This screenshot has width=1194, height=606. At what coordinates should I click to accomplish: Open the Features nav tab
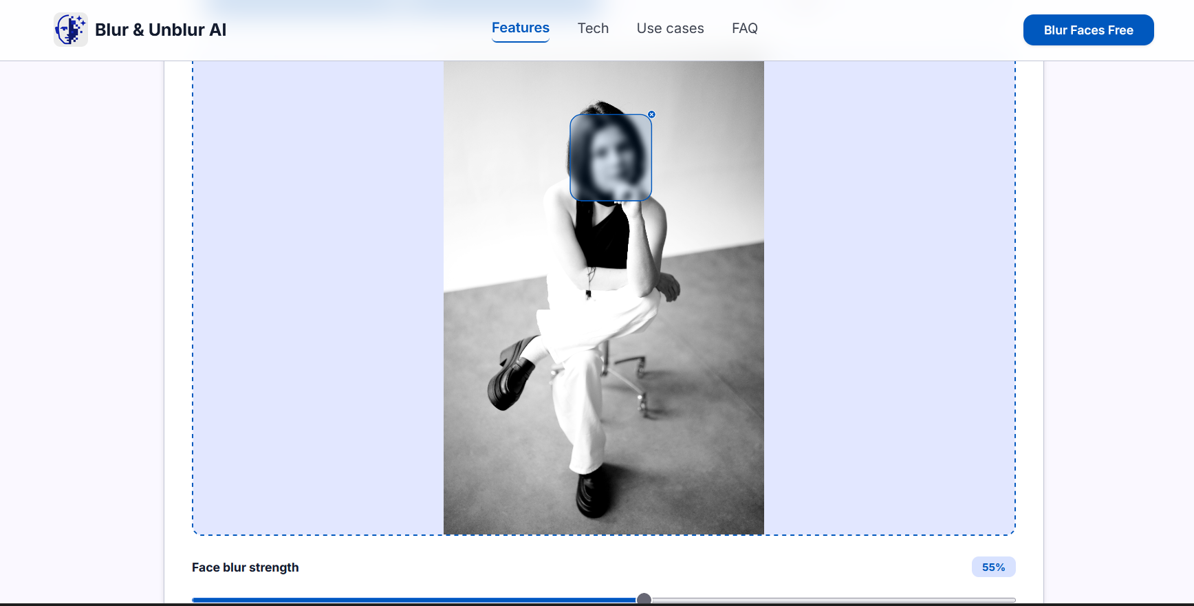[x=521, y=28]
